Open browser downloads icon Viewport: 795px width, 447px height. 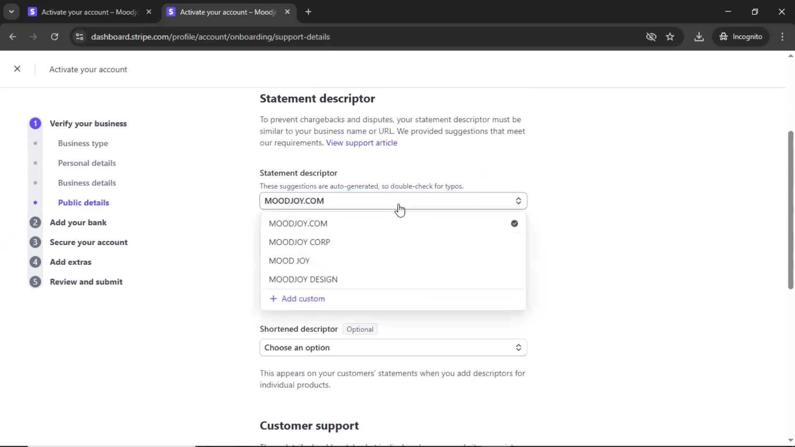(x=699, y=37)
